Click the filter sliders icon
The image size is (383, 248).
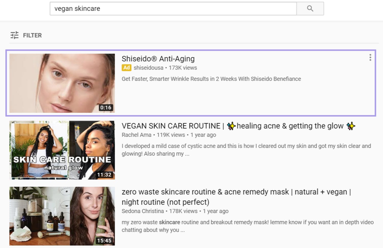pyautogui.click(x=14, y=35)
